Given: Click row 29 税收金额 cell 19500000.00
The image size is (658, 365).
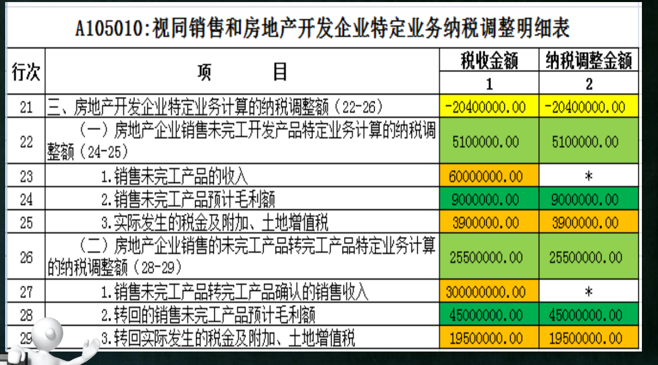Looking at the screenshot, I should coord(489,338).
